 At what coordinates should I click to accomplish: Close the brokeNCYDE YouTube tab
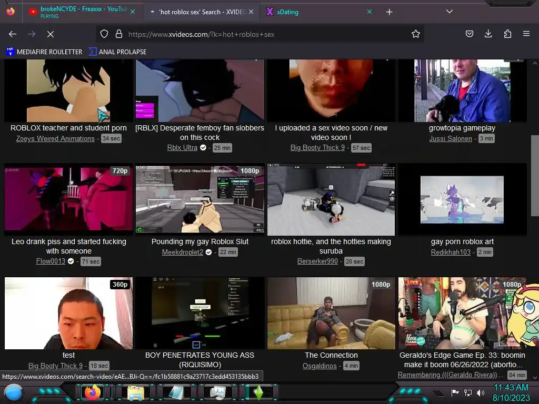133,12
